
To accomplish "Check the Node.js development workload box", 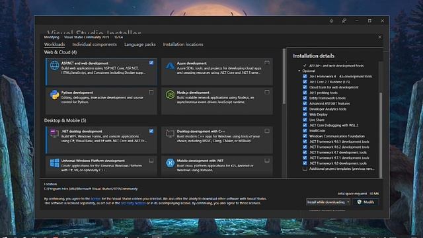I will [x=267, y=92].
